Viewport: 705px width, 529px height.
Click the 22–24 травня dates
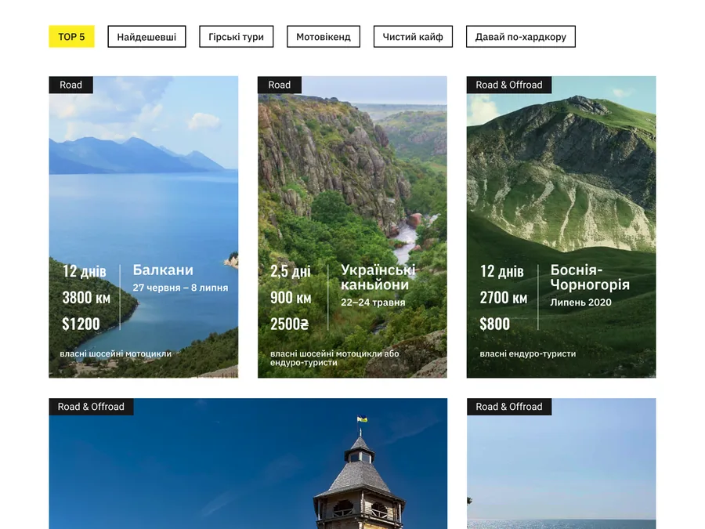pos(373,303)
